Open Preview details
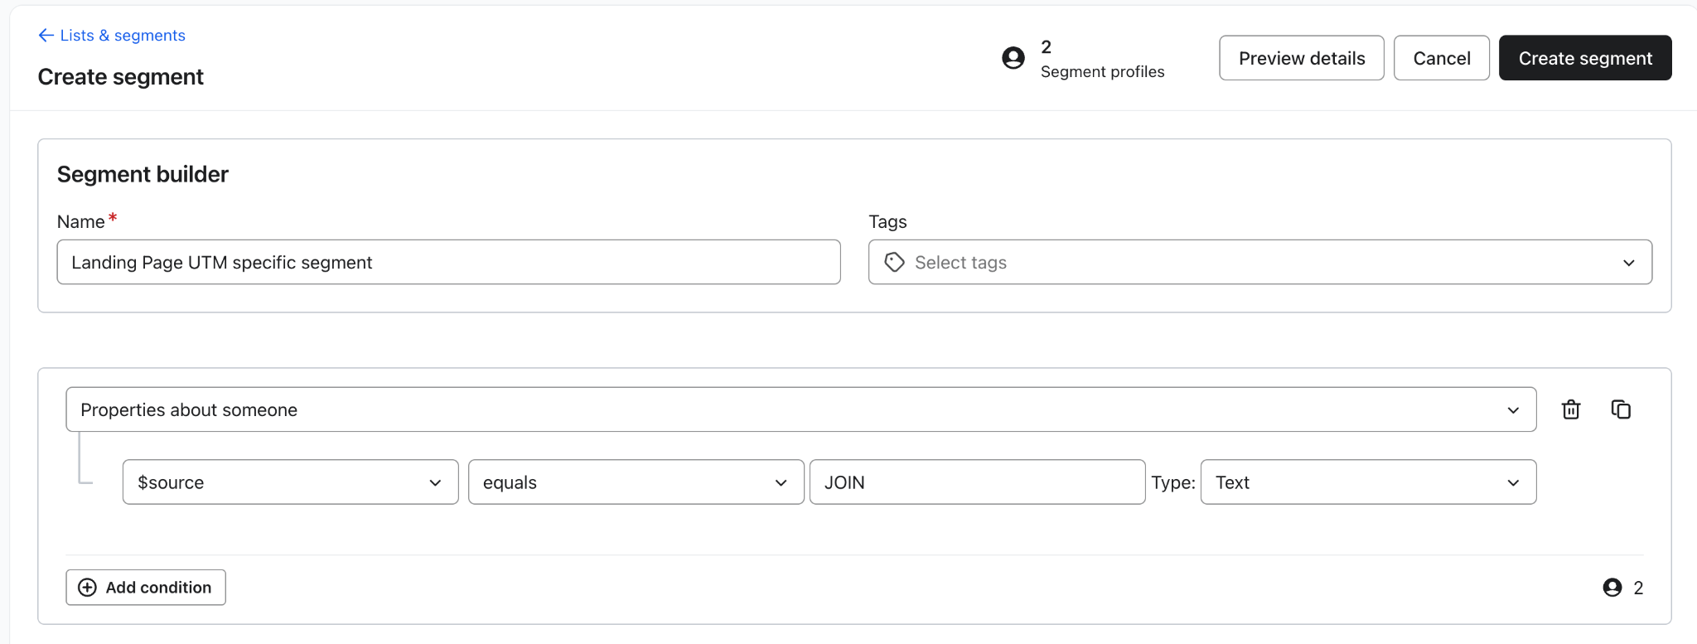Screen dimensions: 1697x644 click(1301, 58)
